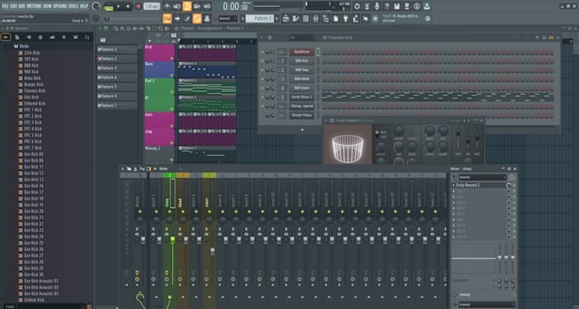This screenshot has width=579, height=309.
Task: Select the file icon tab in browser
Action: click(17, 37)
